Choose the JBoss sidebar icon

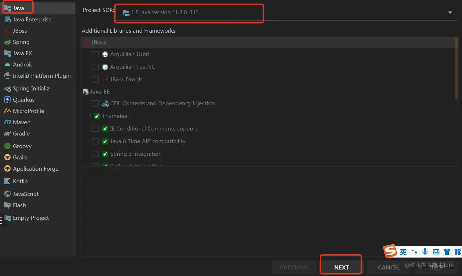click(7, 31)
